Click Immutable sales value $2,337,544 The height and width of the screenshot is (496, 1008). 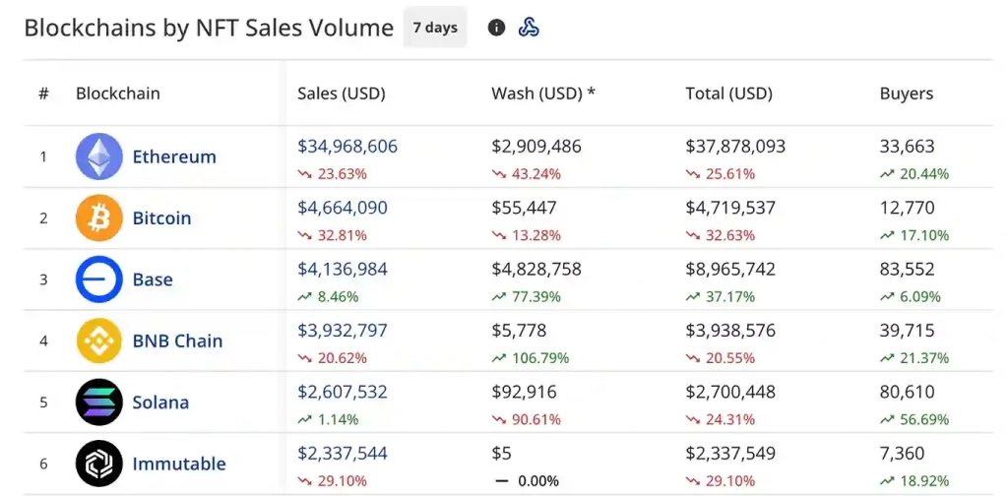pos(342,454)
